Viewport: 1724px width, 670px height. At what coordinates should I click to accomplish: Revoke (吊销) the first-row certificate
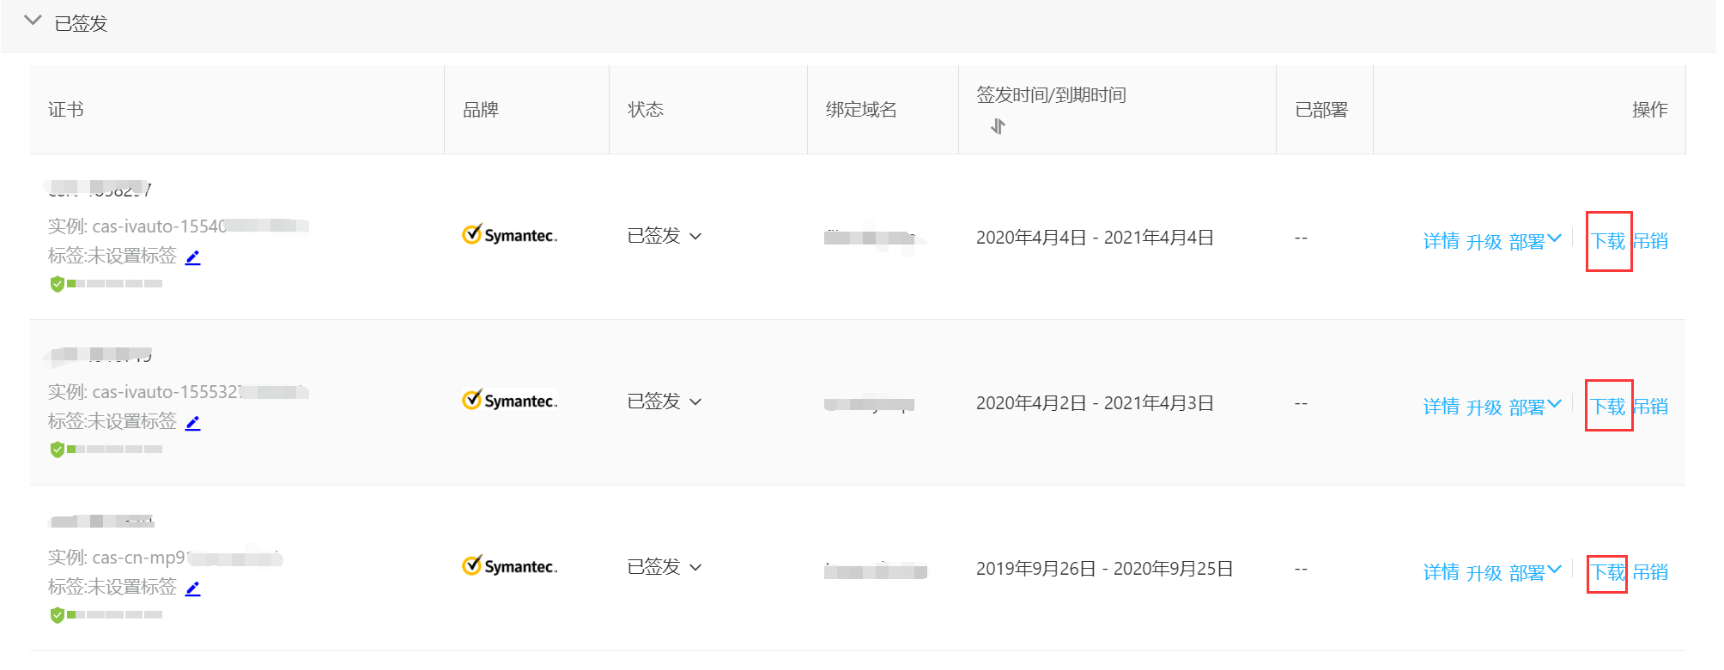click(x=1650, y=241)
